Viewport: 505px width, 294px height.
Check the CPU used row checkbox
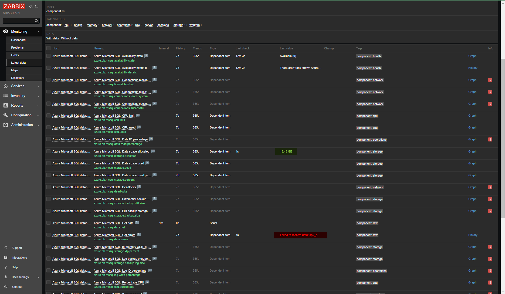click(48, 127)
